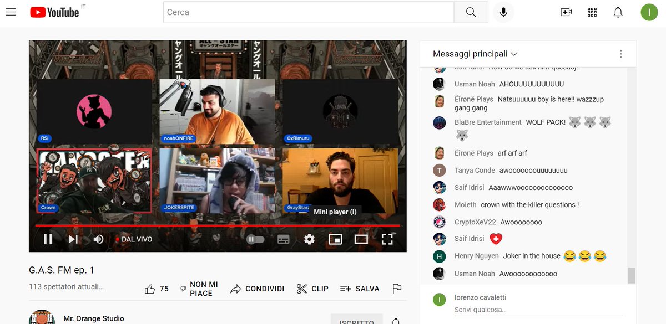This screenshot has width=666, height=324.
Task: Start voice search with the microphone
Action: click(503, 12)
